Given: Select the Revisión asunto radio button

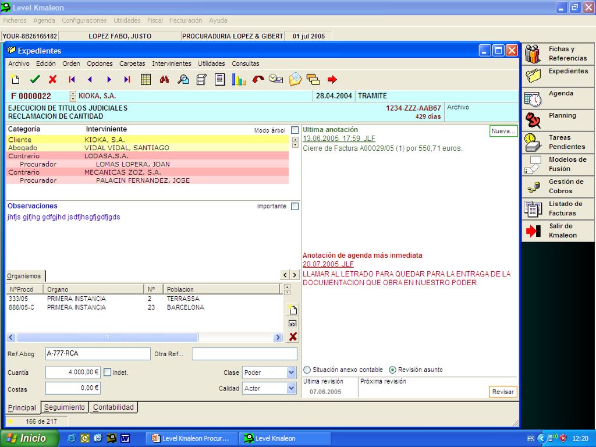Looking at the screenshot, I should (x=392, y=370).
